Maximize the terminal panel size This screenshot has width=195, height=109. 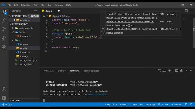(x=186, y=71)
